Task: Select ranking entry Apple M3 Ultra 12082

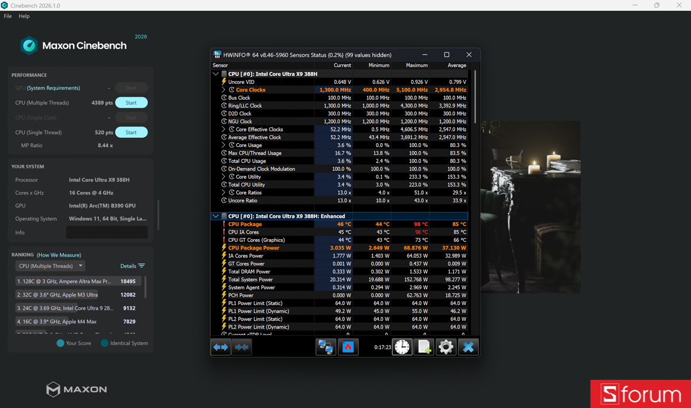Action: point(78,295)
